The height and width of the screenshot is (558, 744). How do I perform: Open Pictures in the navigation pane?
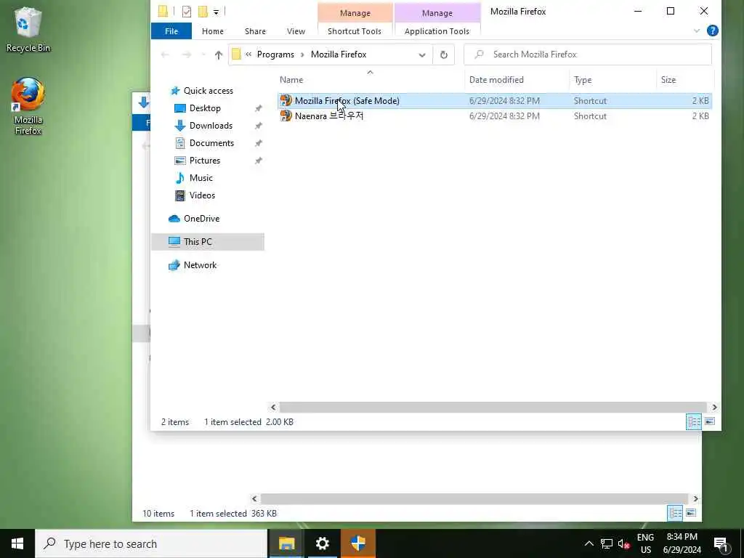coord(204,161)
